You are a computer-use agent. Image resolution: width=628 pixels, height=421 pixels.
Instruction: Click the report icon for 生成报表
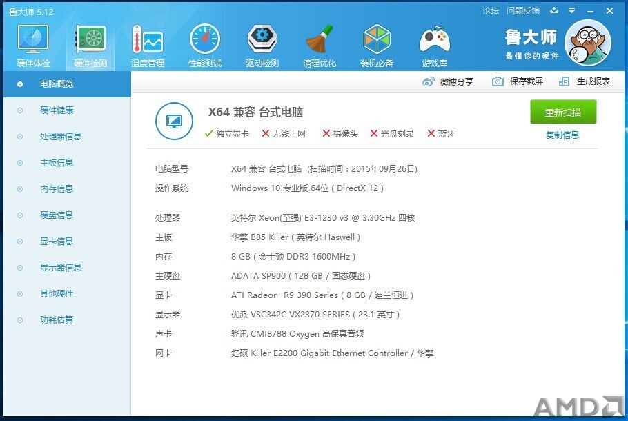tap(564, 81)
